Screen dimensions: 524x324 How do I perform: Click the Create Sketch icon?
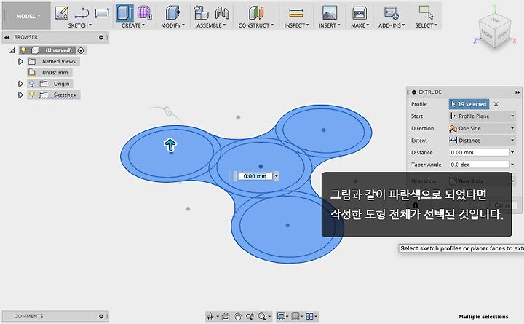(x=61, y=13)
